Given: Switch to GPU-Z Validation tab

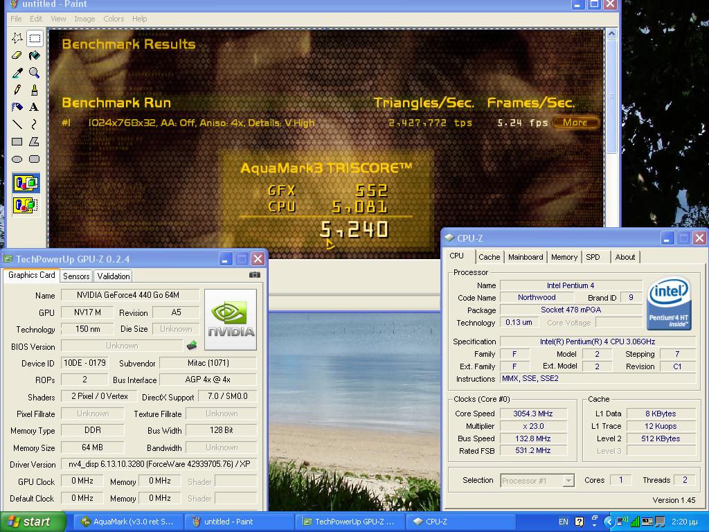Looking at the screenshot, I should tap(113, 276).
